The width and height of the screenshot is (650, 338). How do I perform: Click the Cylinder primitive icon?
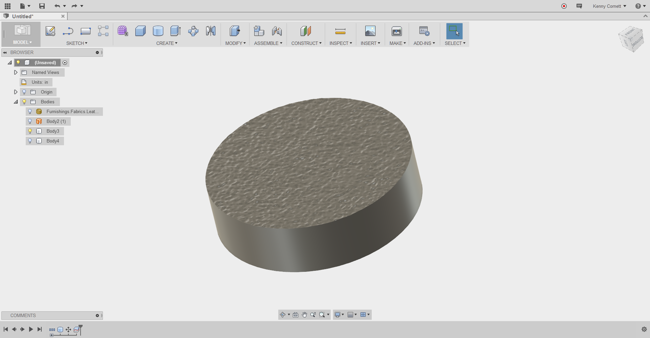(x=158, y=31)
